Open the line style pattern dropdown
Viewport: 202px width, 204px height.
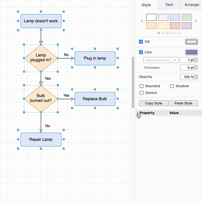[175, 60]
